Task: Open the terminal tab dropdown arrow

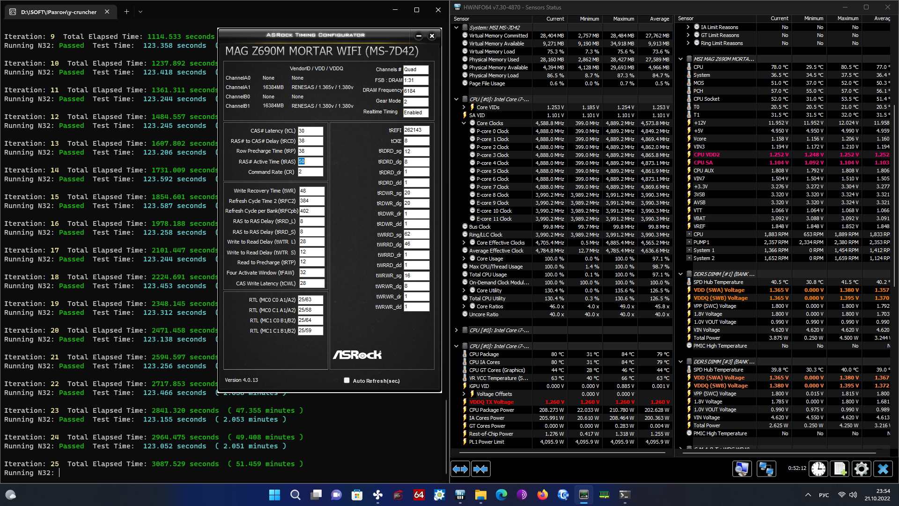Action: [140, 12]
